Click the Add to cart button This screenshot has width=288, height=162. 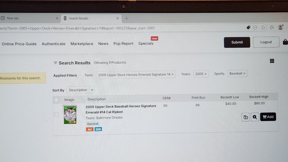click(x=268, y=117)
